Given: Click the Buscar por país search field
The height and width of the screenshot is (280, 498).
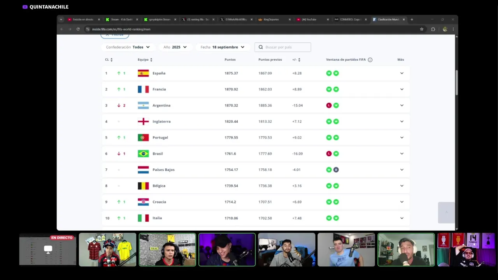Looking at the screenshot, I should [283, 47].
